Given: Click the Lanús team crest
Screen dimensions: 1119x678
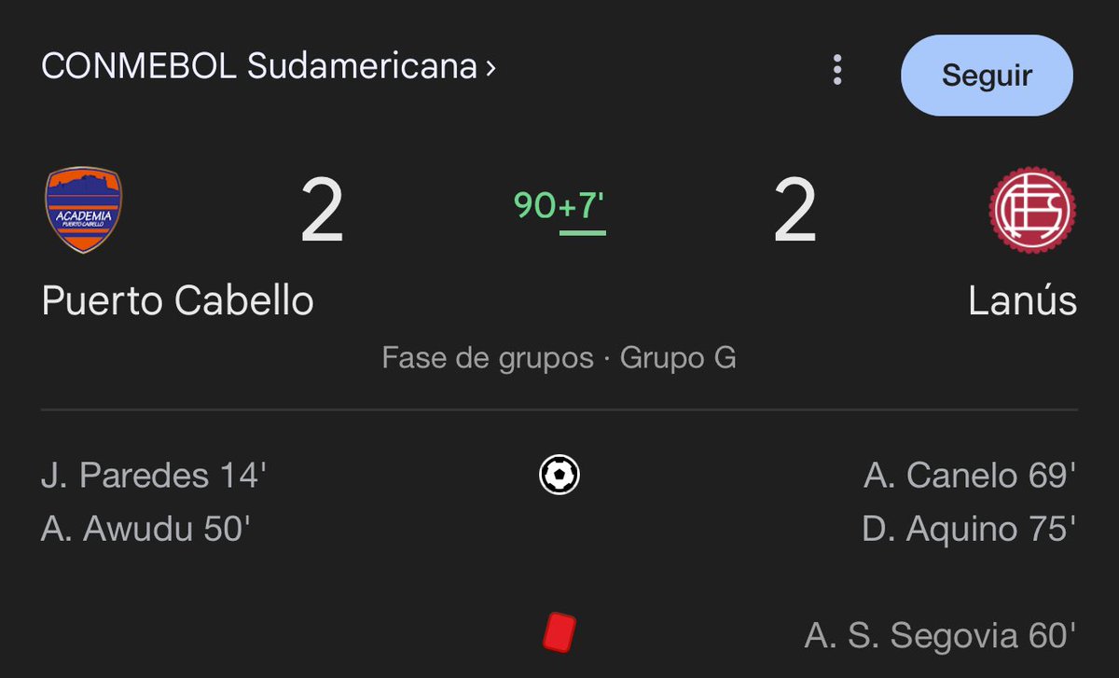Looking at the screenshot, I should click(x=1032, y=211).
